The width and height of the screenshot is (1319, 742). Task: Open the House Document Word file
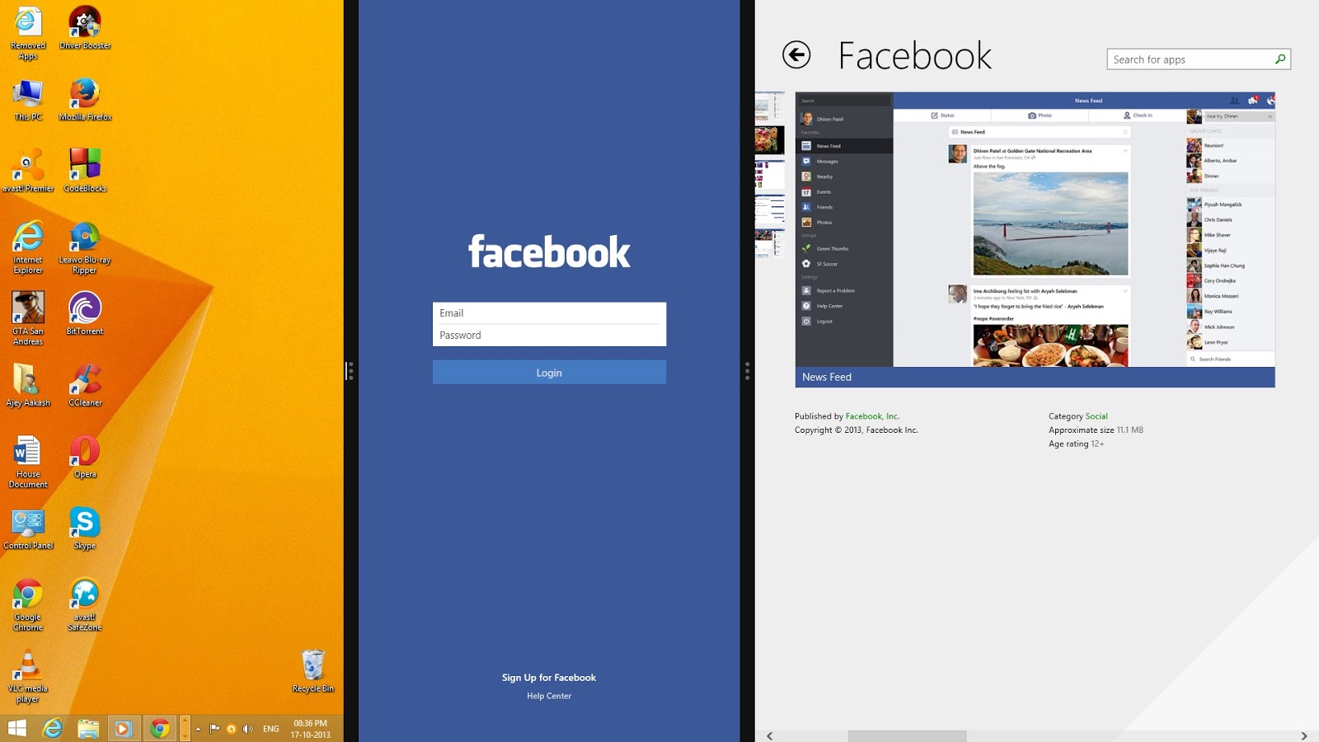28,462
